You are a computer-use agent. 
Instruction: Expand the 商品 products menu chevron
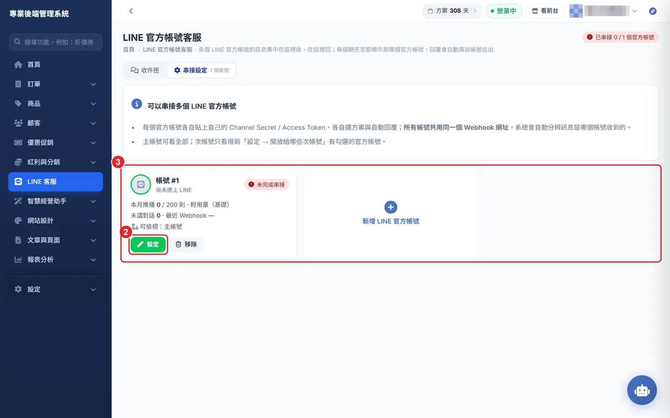[x=93, y=104]
